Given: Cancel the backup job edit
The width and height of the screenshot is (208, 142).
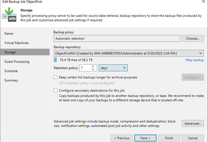Looking at the screenshot, I should click(193, 138).
